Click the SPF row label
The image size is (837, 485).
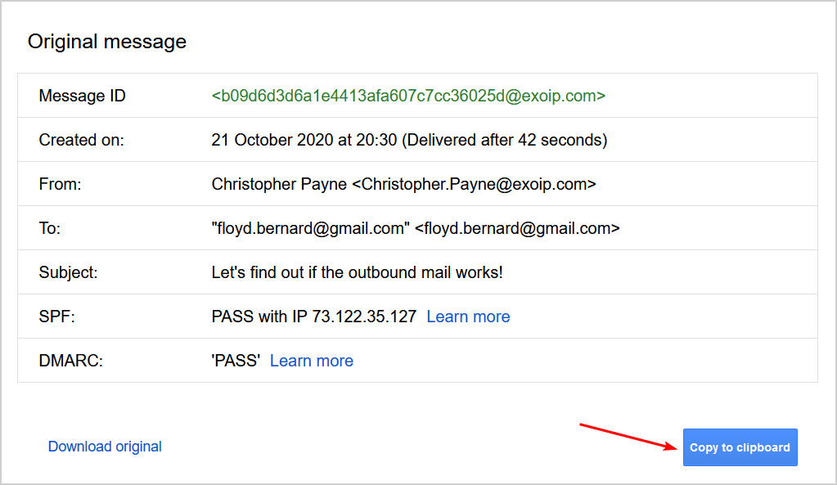[x=57, y=317]
